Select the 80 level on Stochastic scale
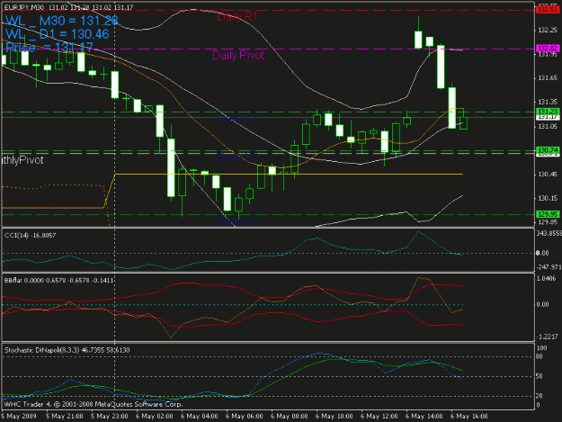The image size is (562, 422). (540, 356)
